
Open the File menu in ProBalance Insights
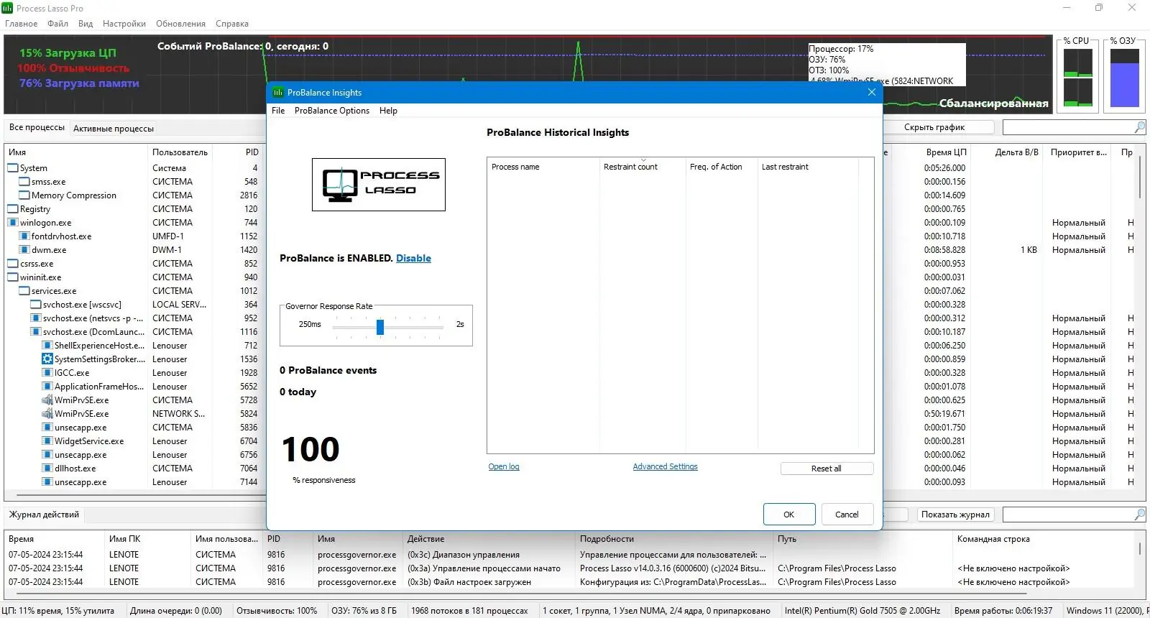pos(278,111)
